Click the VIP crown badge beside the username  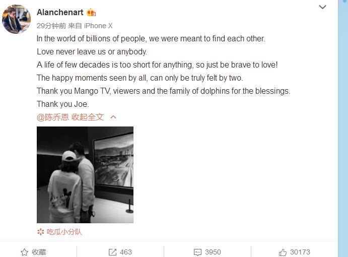pos(91,13)
